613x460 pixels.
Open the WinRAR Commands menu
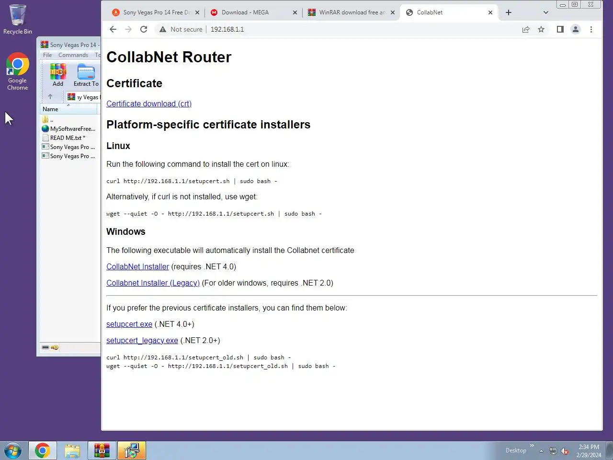(73, 55)
